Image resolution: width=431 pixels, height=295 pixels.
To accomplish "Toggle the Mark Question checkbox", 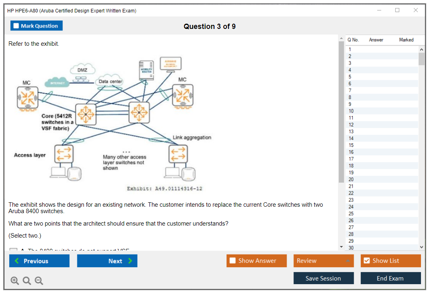I will click(x=16, y=26).
